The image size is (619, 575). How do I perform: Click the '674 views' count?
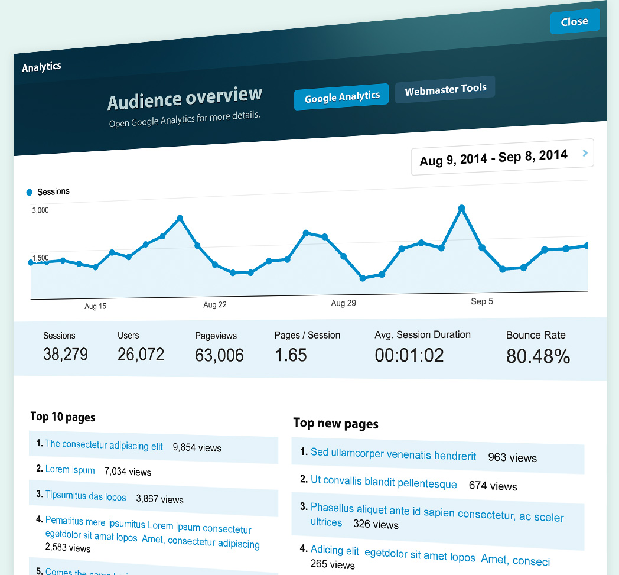pyautogui.click(x=493, y=486)
